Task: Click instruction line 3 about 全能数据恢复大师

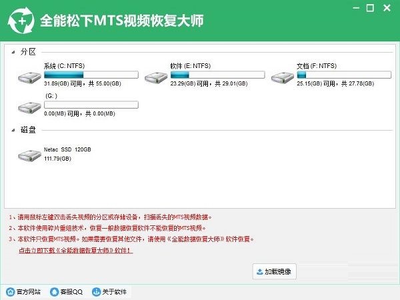Action: [131, 239]
